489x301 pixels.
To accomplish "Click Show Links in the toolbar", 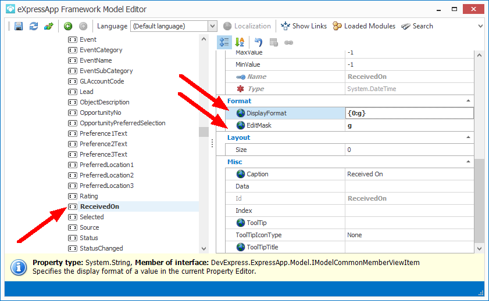I will [304, 26].
